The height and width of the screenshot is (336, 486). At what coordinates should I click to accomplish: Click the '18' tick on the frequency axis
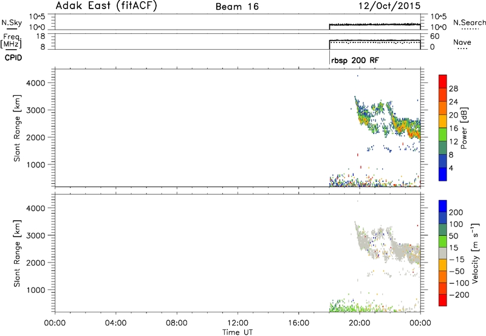tap(41, 36)
